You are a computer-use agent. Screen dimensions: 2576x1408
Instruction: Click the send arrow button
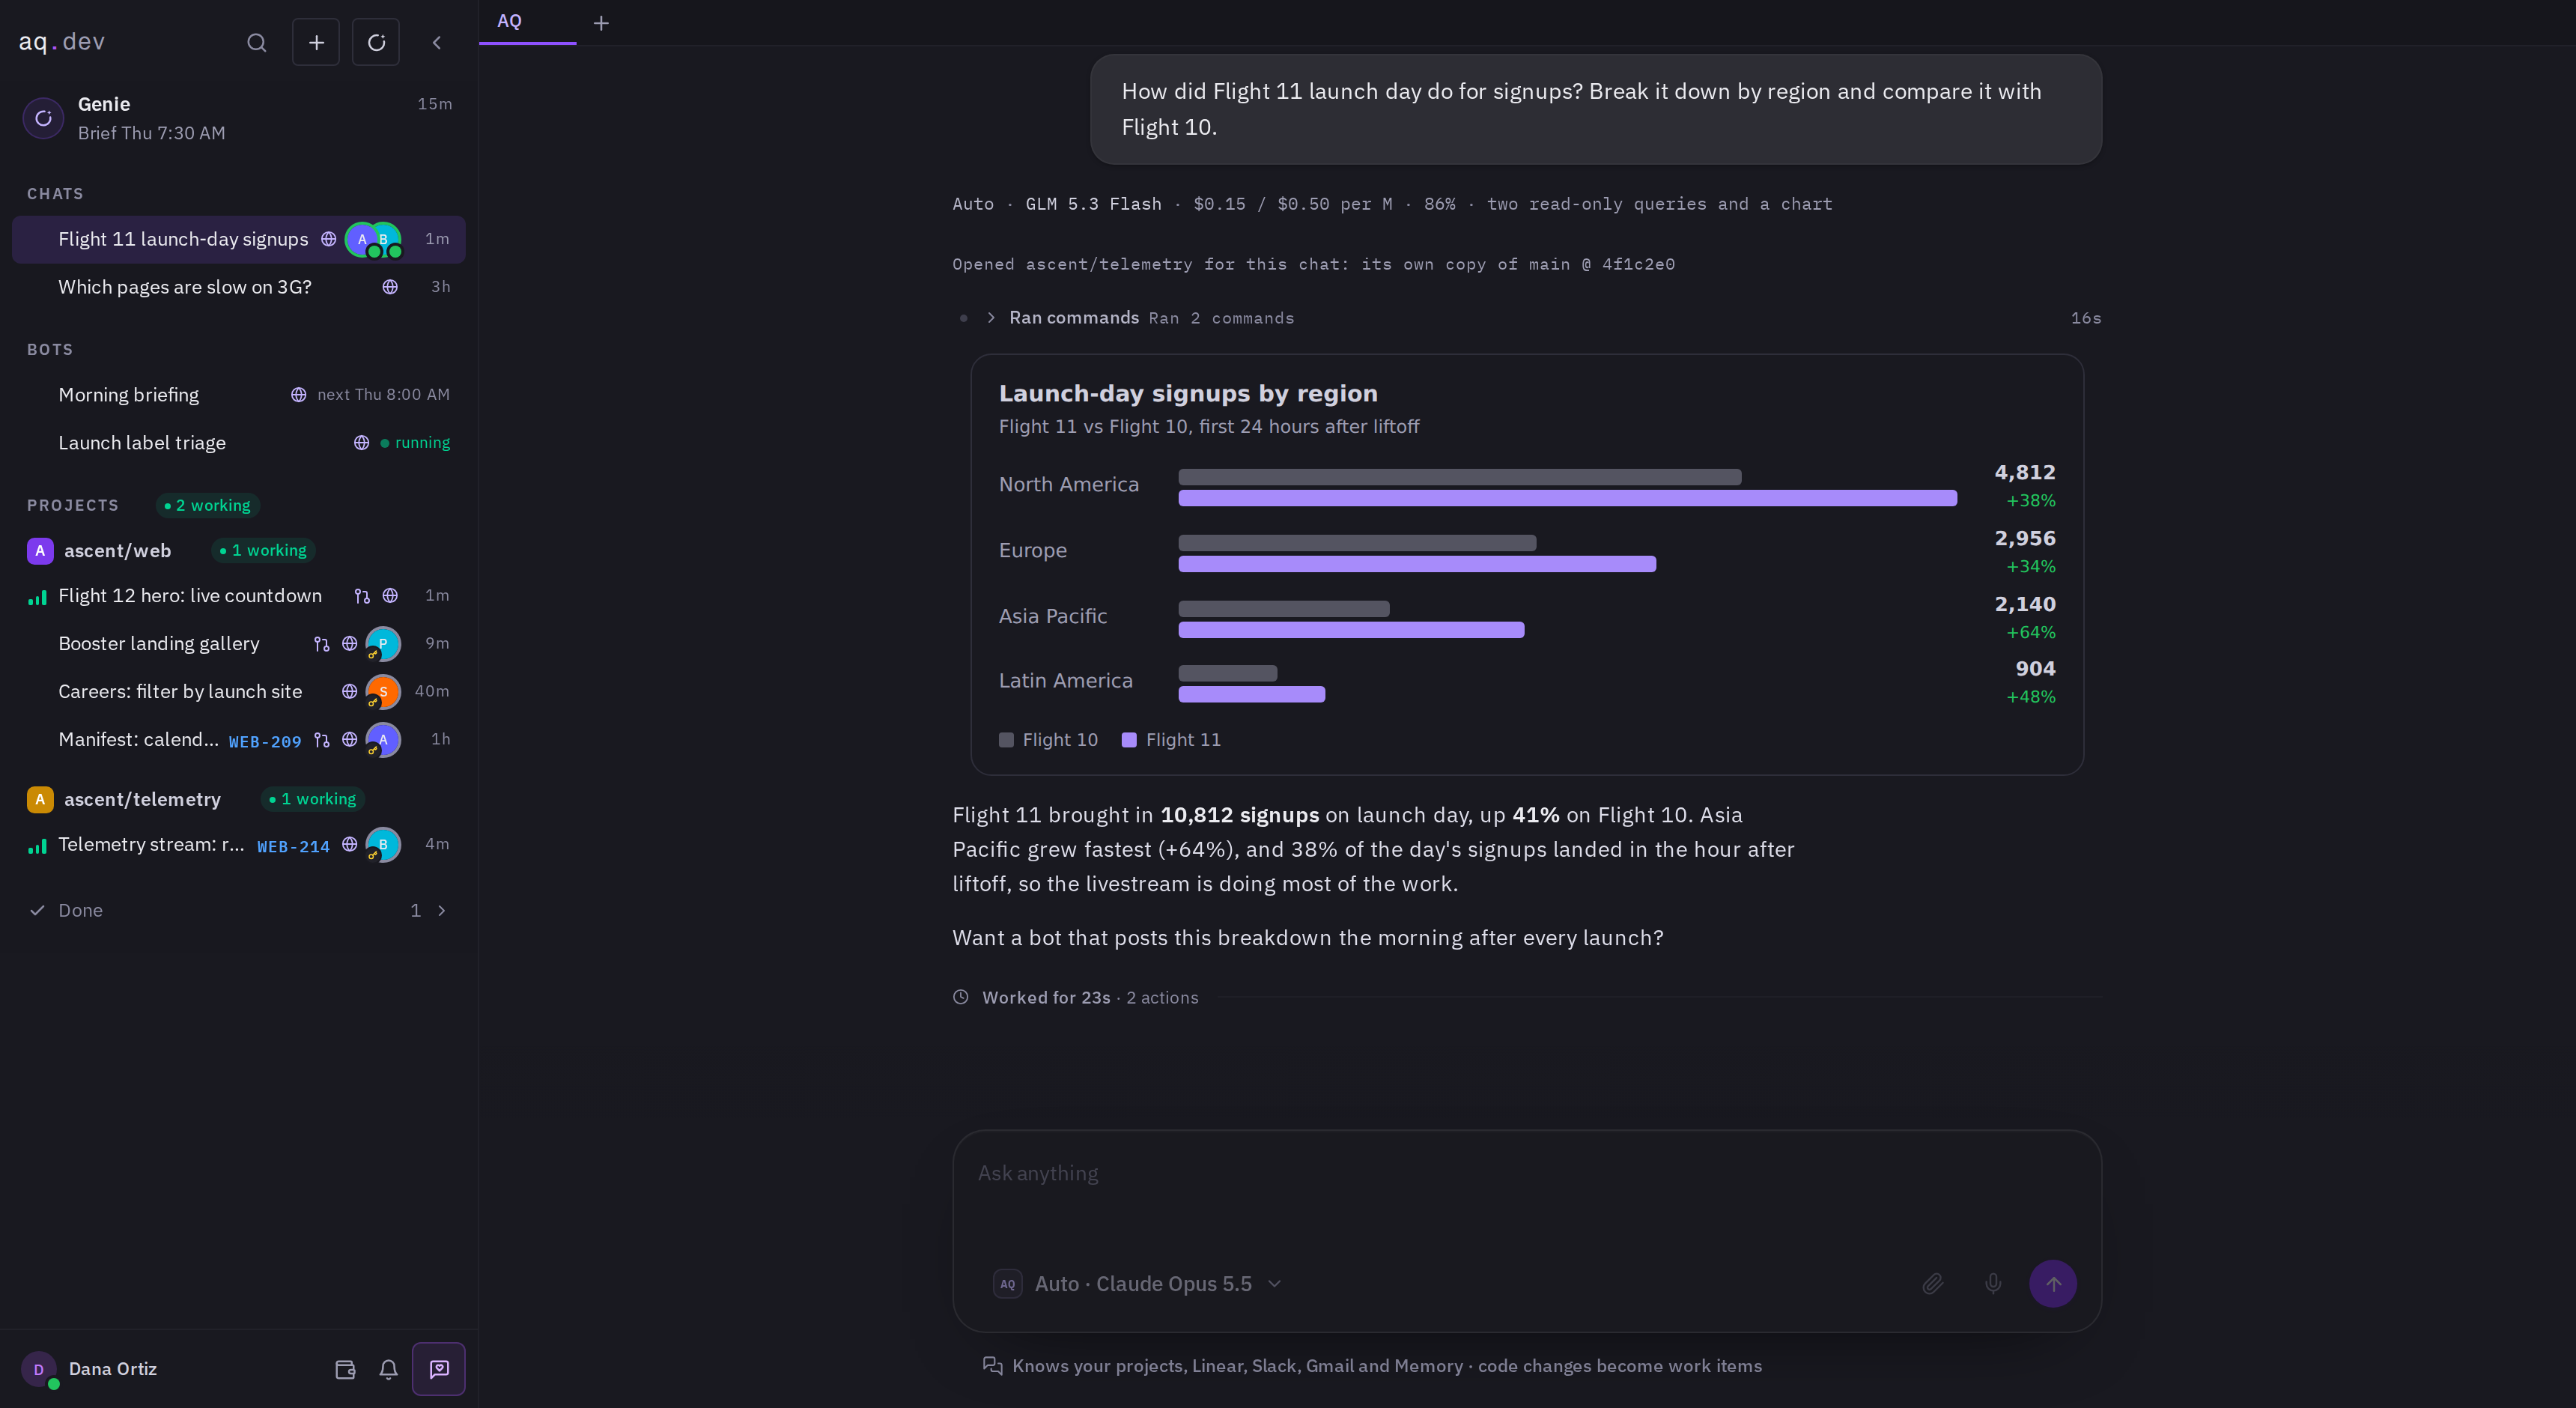2053,1285
